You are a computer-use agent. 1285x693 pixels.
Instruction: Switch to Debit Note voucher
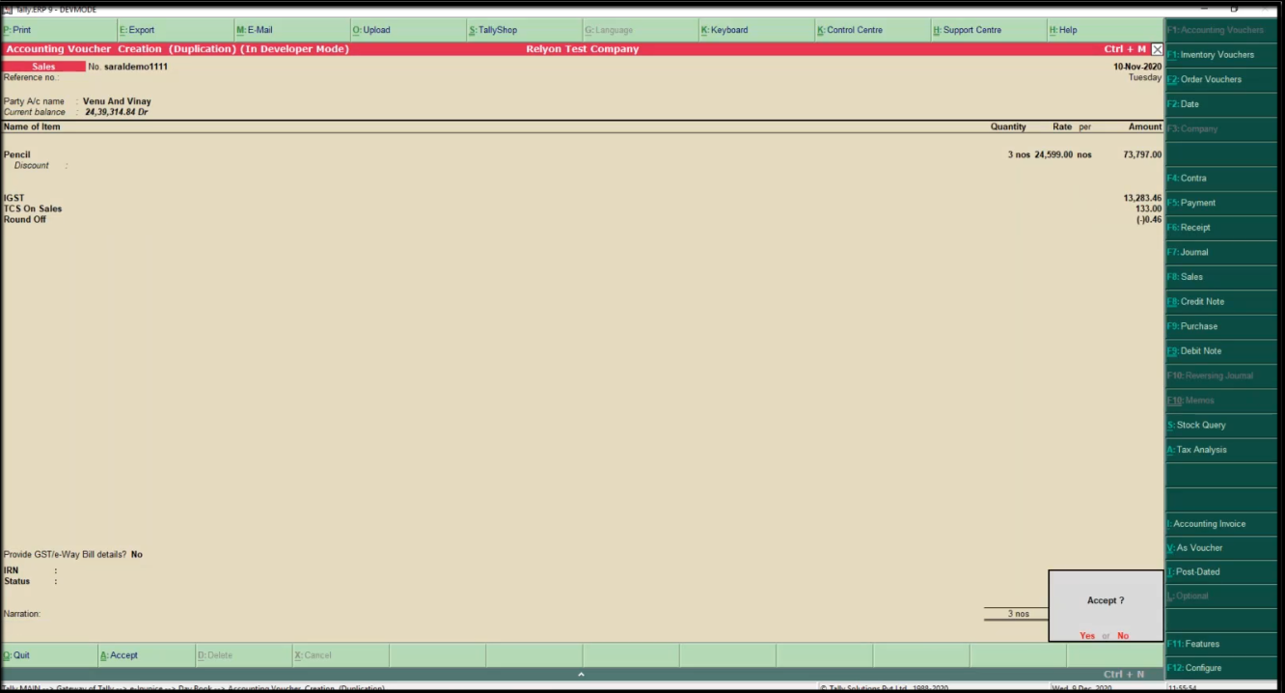[x=1221, y=351]
